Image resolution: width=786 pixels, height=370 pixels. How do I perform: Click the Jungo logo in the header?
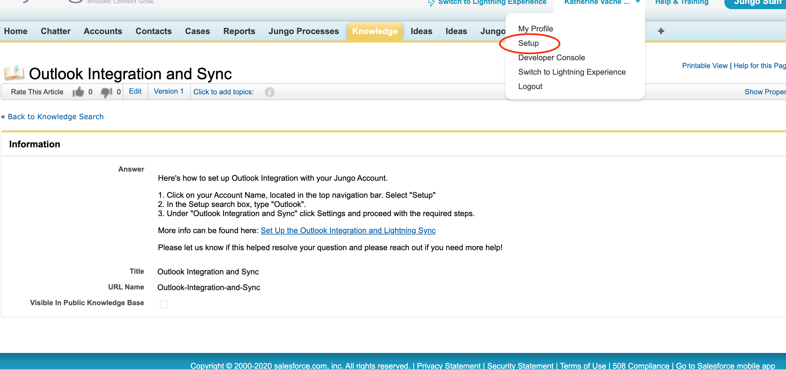[75, 2]
